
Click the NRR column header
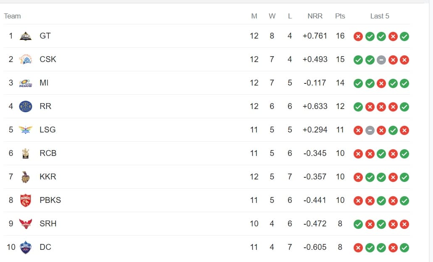point(315,16)
